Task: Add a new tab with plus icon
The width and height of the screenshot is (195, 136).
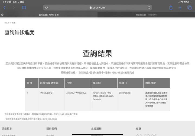Action: (x=180, y=8)
